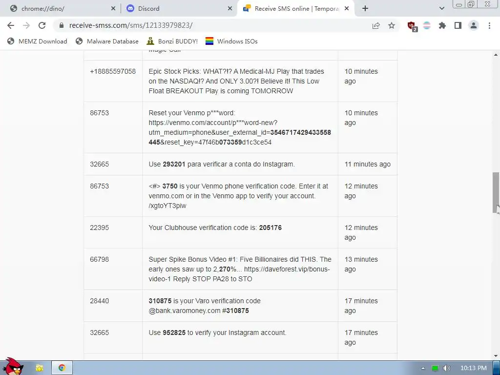The image size is (500, 375).
Task: Select the Receive SMS online tab
Action: click(x=296, y=9)
